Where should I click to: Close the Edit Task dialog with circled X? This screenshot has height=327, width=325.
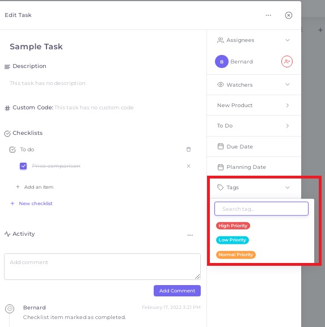click(x=289, y=15)
